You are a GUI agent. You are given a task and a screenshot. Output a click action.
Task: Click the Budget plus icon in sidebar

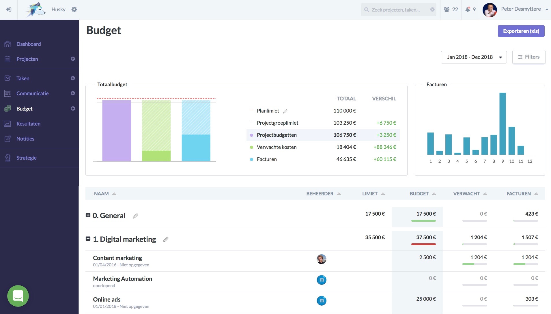(73, 109)
